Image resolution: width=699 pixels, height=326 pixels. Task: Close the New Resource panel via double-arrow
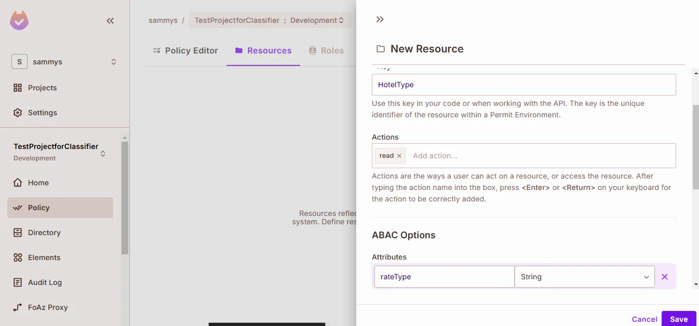(380, 19)
